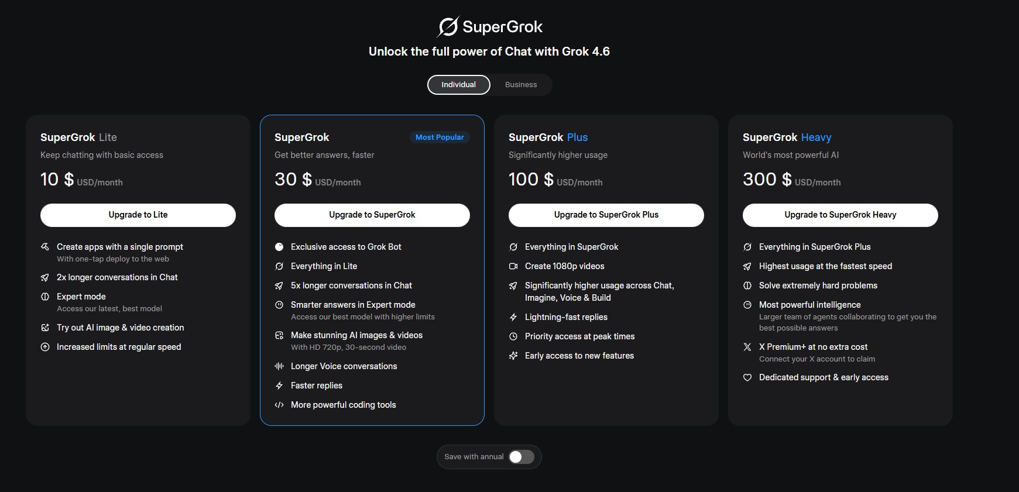Click 'Access our best model with higher limits'
This screenshot has width=1019, height=492.
[x=363, y=317]
